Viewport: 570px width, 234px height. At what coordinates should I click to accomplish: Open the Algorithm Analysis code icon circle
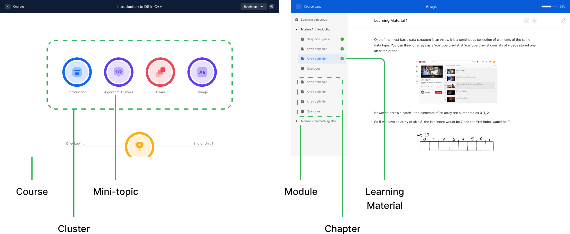[119, 72]
